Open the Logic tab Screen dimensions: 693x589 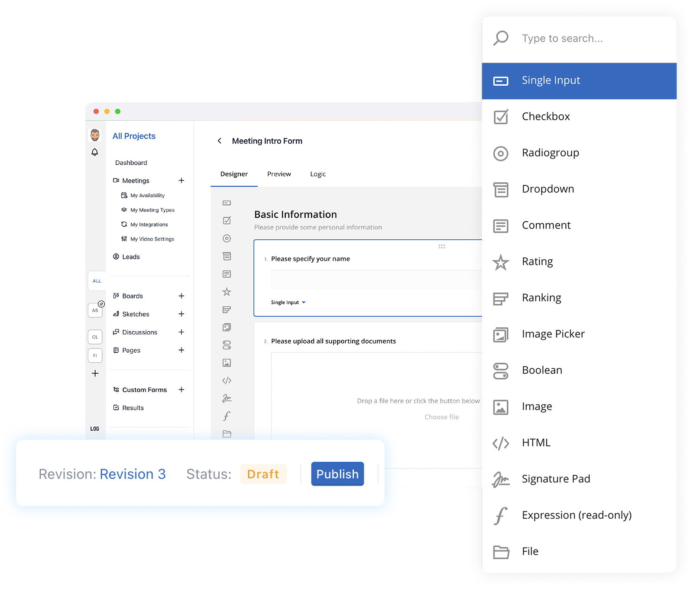(318, 174)
